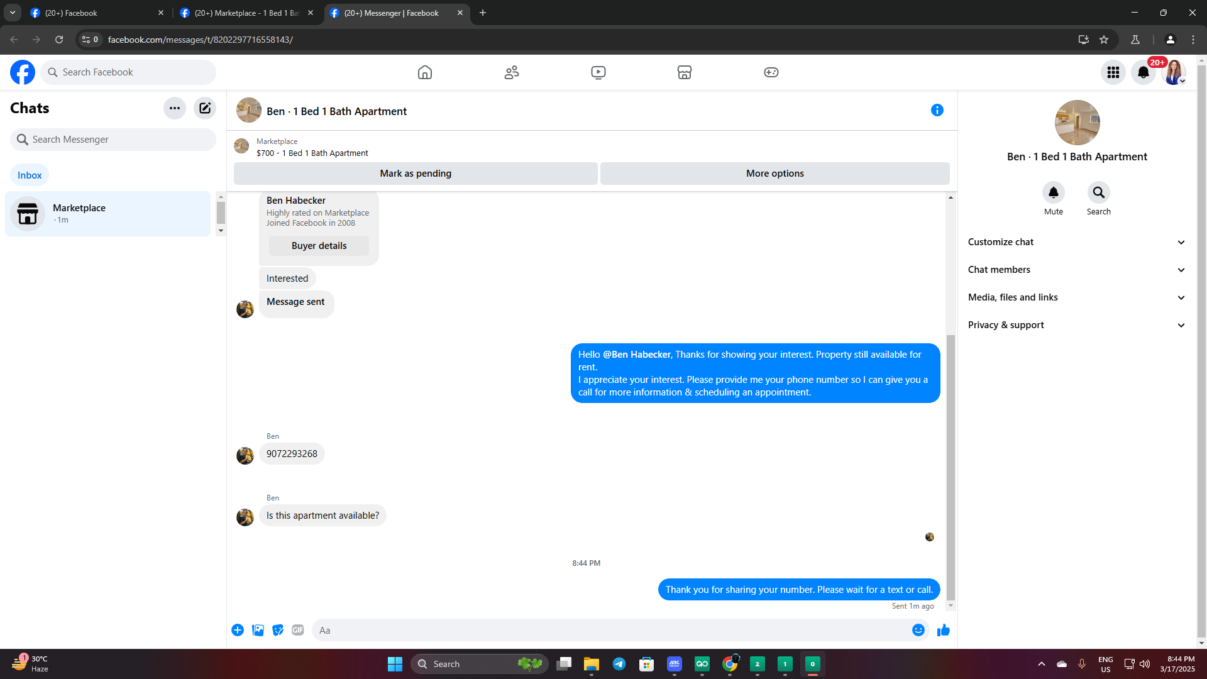Screen dimensions: 1207x679
Task: Go to Facebook Home feed icon
Action: (x=425, y=72)
